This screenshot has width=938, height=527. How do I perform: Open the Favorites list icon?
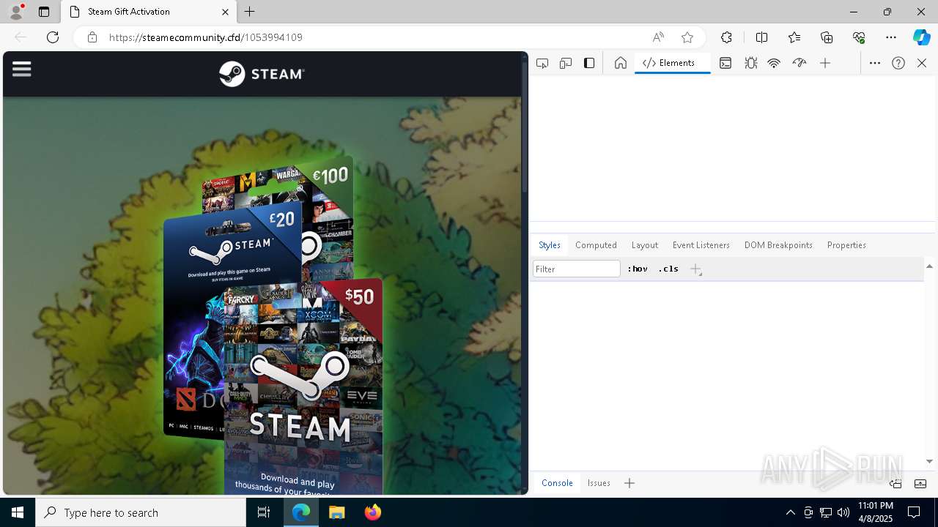tap(794, 37)
